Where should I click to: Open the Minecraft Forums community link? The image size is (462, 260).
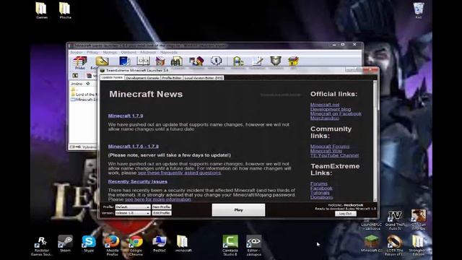(330, 146)
